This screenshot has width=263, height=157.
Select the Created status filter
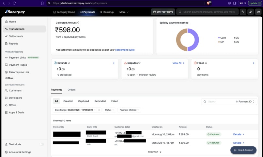[x=68, y=101]
